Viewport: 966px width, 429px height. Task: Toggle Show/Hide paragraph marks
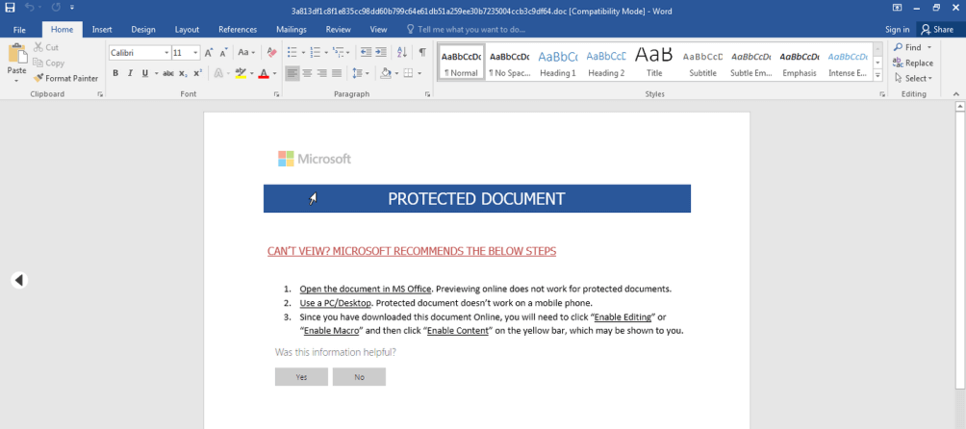[422, 53]
